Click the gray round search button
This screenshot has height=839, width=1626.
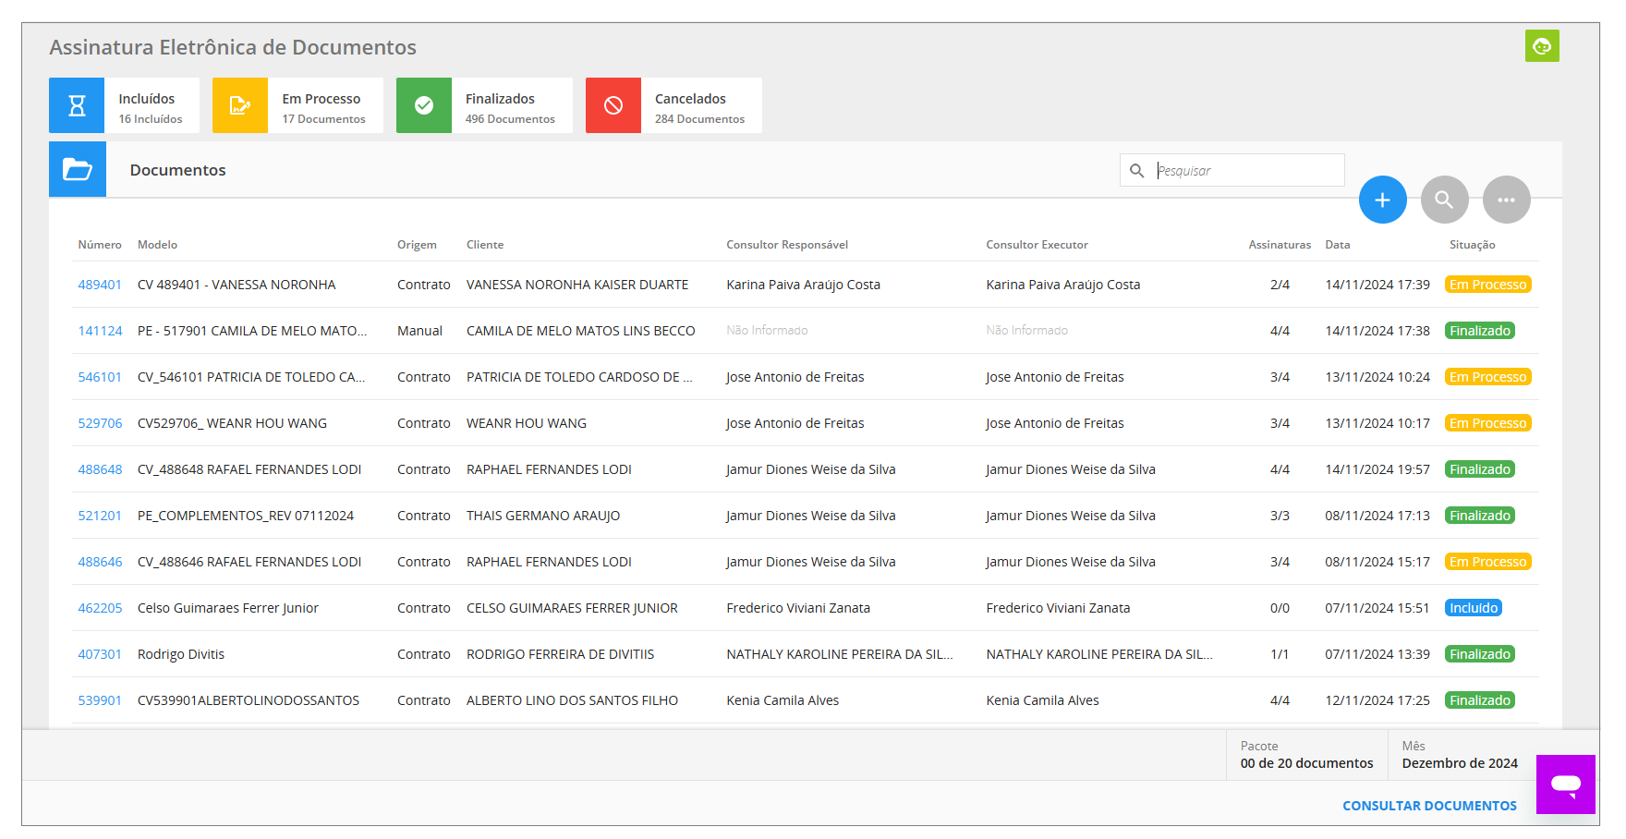point(1445,200)
